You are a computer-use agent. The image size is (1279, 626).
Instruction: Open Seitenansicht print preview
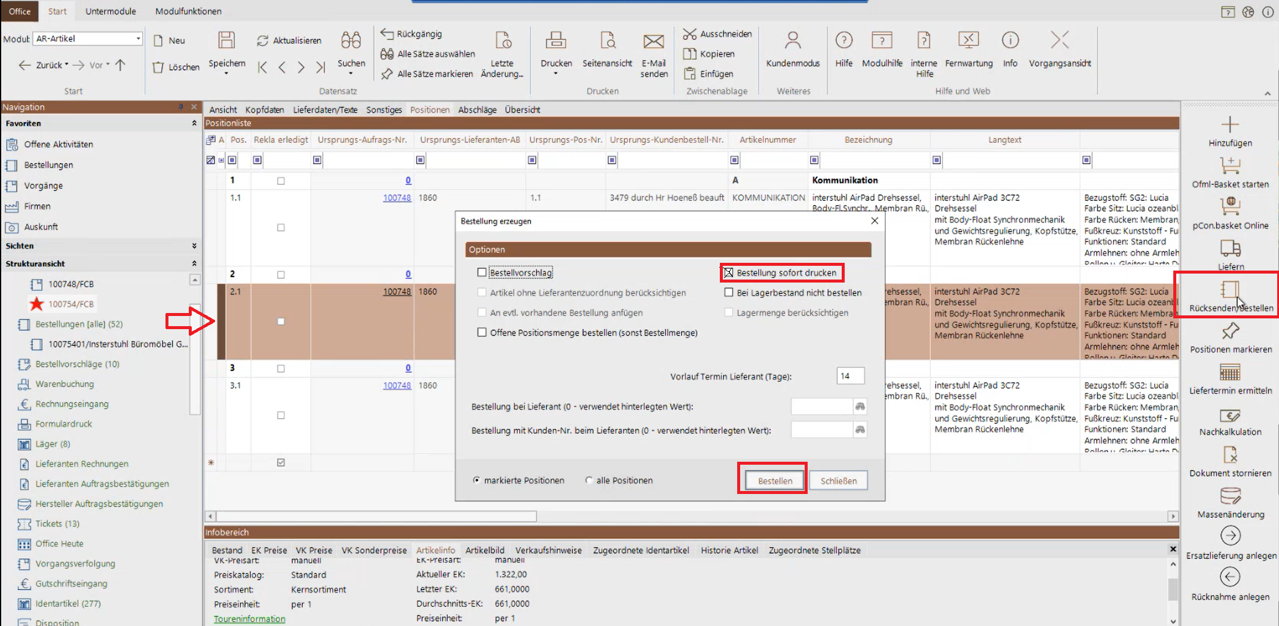pos(607,41)
